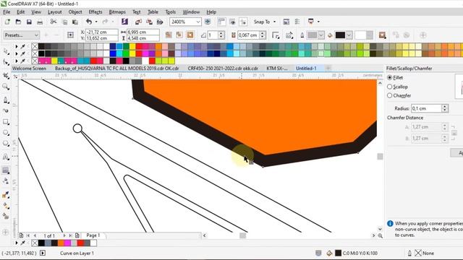Select the Polygon tool in toolbox

point(6,144)
